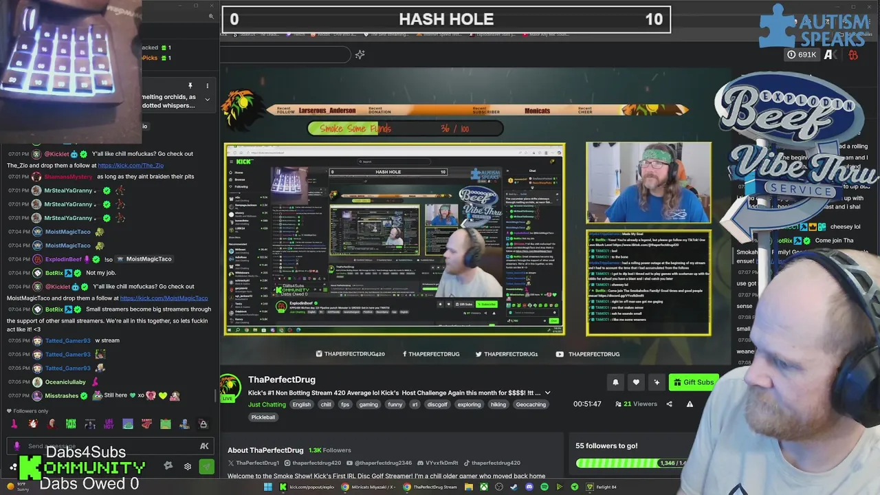Click the share icon next to viewers count

click(x=669, y=404)
